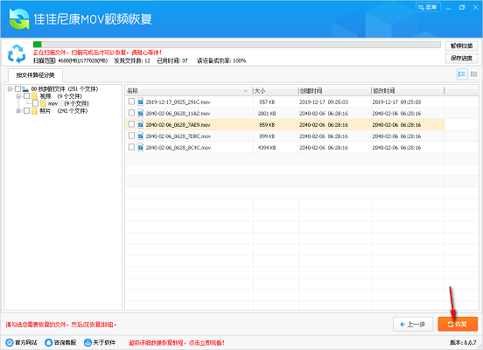Select mov (9 个文件) tree item
This screenshot has width=483, height=350.
coord(68,103)
